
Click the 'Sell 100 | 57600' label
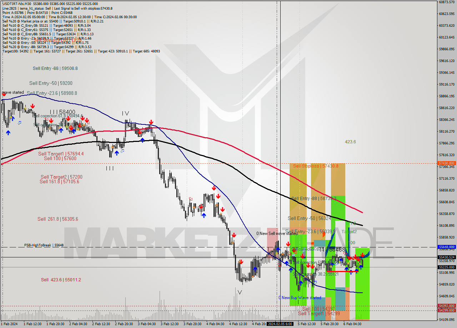tap(60, 158)
